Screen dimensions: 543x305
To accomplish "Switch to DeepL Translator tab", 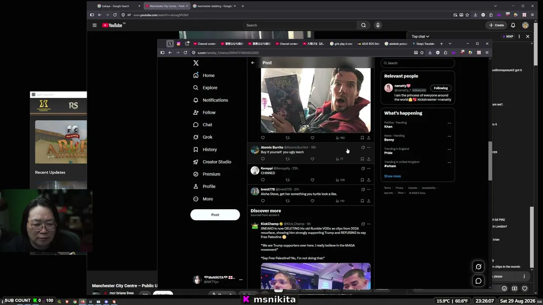I will (x=424, y=44).
